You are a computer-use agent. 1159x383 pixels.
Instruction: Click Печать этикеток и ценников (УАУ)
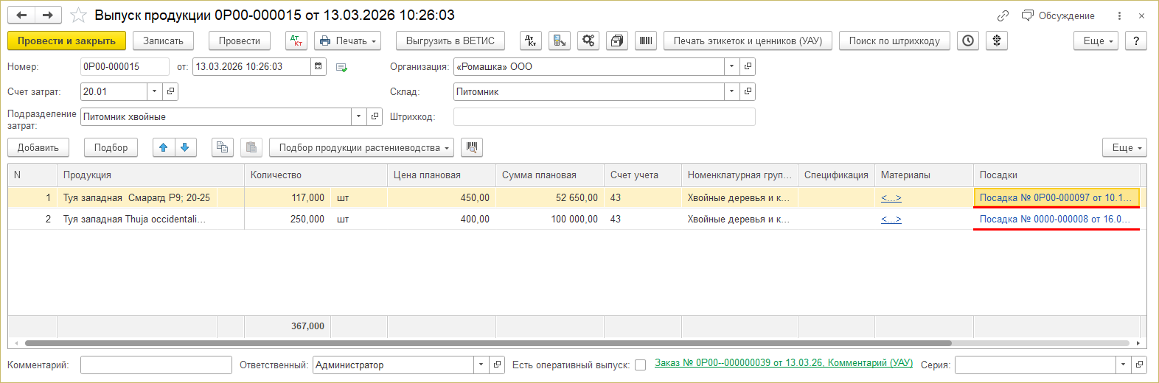tap(748, 41)
